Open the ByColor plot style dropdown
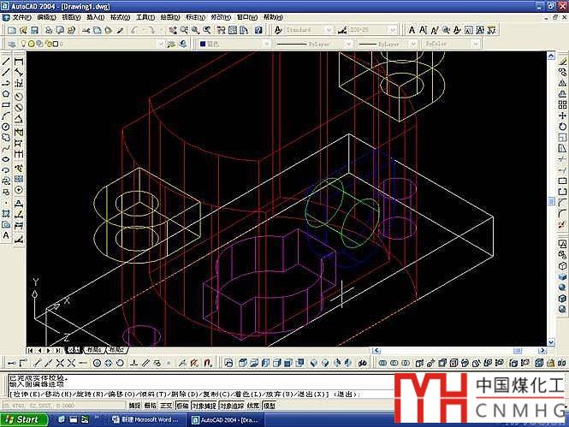The height and width of the screenshot is (427, 569). [x=476, y=44]
